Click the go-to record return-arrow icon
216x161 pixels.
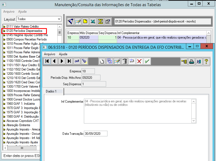77,61
